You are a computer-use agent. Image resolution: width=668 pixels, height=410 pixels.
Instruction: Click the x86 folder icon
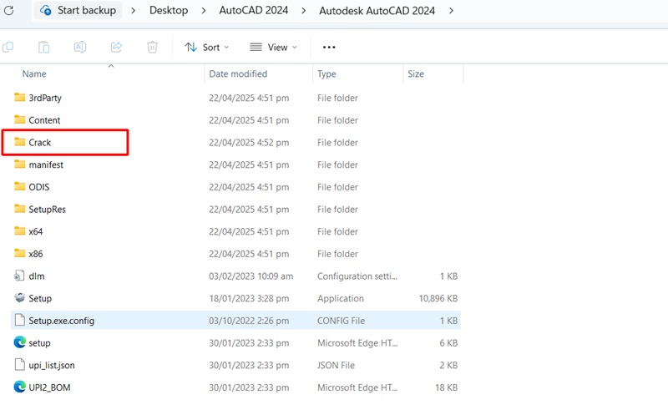pyautogui.click(x=19, y=253)
